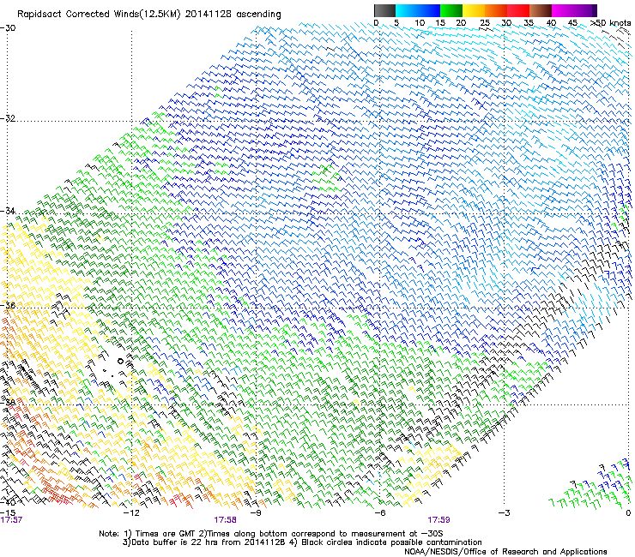Click the '-38' latitude axis label
Viewport: 635px width, 557px height.
pyautogui.click(x=8, y=402)
